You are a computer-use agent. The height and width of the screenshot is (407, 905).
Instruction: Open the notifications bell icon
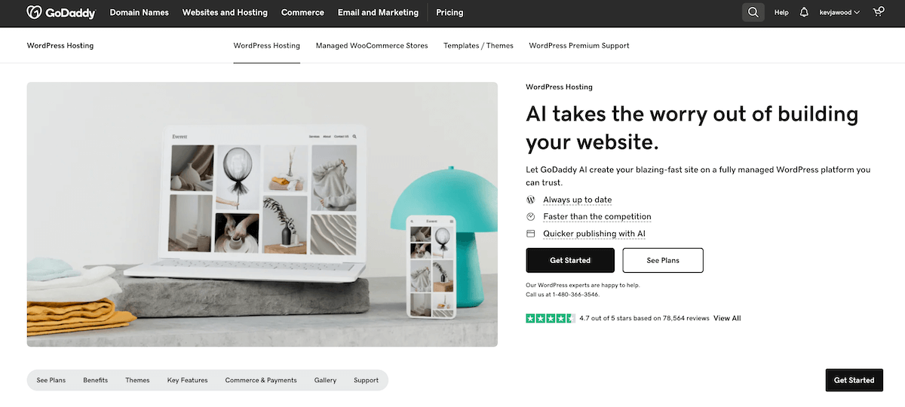[x=804, y=13]
